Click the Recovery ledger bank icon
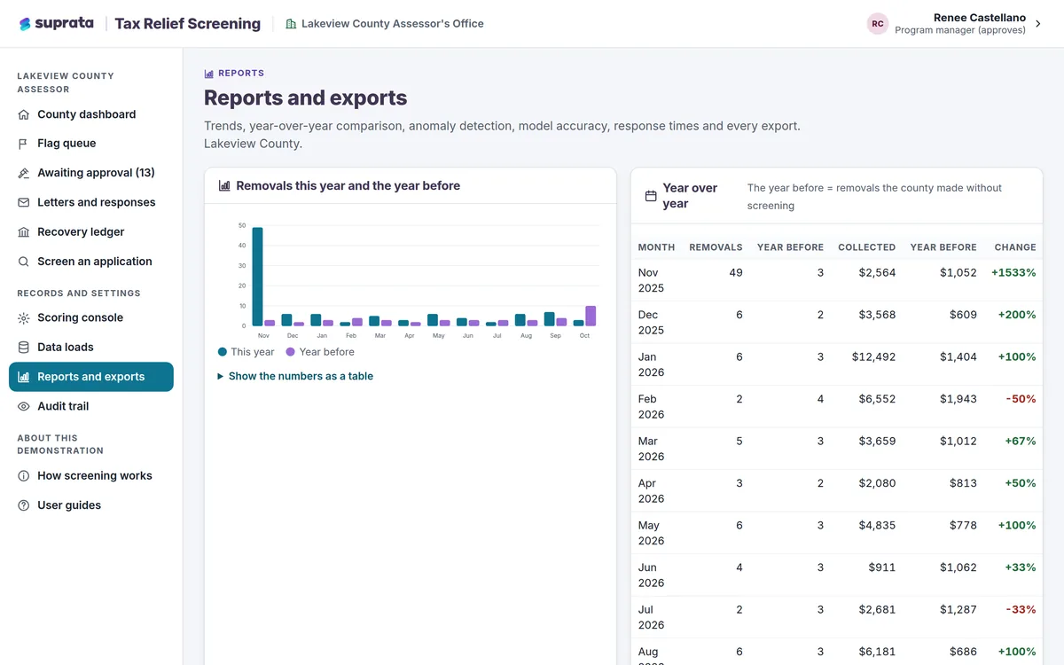 (x=24, y=232)
